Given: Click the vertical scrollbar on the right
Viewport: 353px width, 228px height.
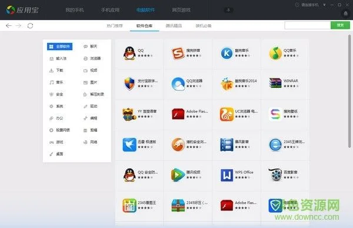Looking at the screenshot, I should (349, 91).
